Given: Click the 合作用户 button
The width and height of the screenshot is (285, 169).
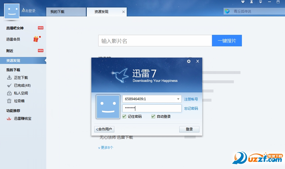Looking at the screenshot, I should 104,129.
